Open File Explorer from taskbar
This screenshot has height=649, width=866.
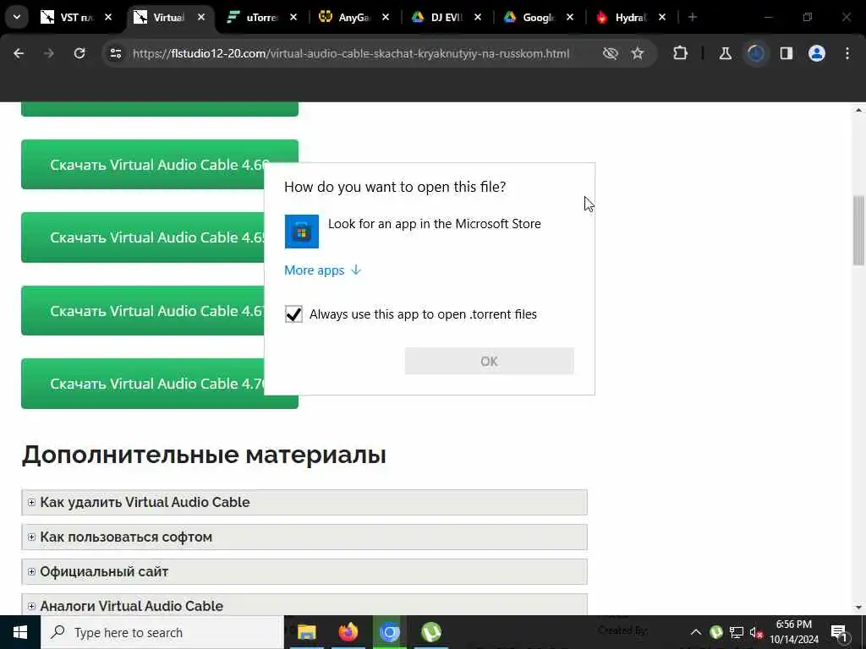(306, 632)
